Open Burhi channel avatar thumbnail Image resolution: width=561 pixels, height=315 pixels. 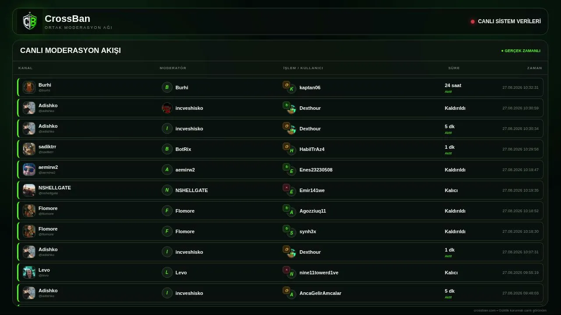point(29,87)
